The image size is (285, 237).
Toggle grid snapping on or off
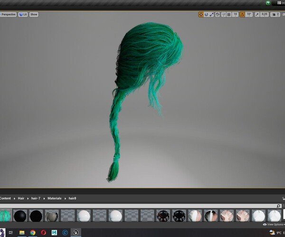coord(229,15)
